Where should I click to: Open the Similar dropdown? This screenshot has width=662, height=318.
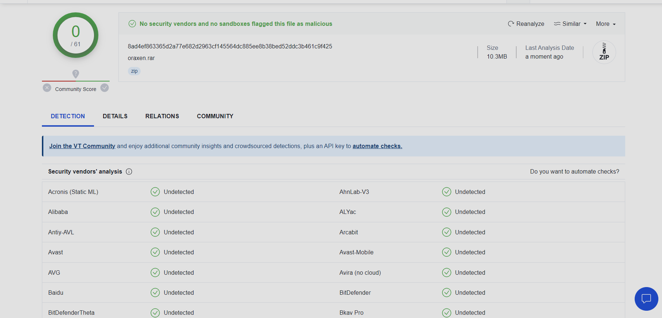click(570, 24)
